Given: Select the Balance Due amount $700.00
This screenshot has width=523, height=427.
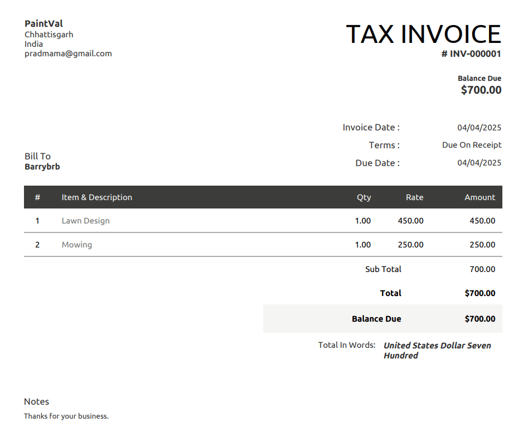Looking at the screenshot, I should pos(481,90).
